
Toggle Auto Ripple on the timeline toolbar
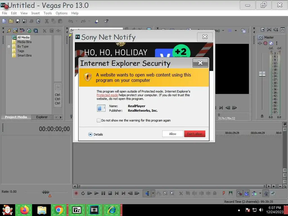tap(254, 193)
